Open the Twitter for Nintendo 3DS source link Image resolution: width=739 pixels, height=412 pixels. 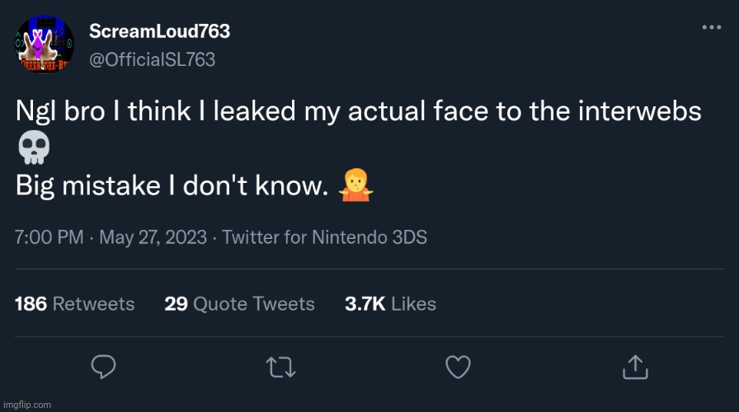325,237
